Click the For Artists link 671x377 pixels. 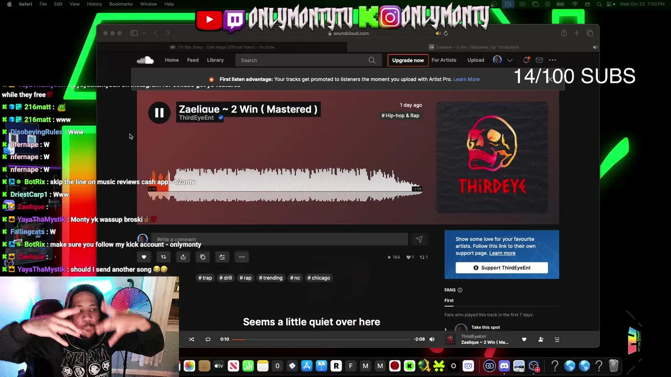click(443, 60)
